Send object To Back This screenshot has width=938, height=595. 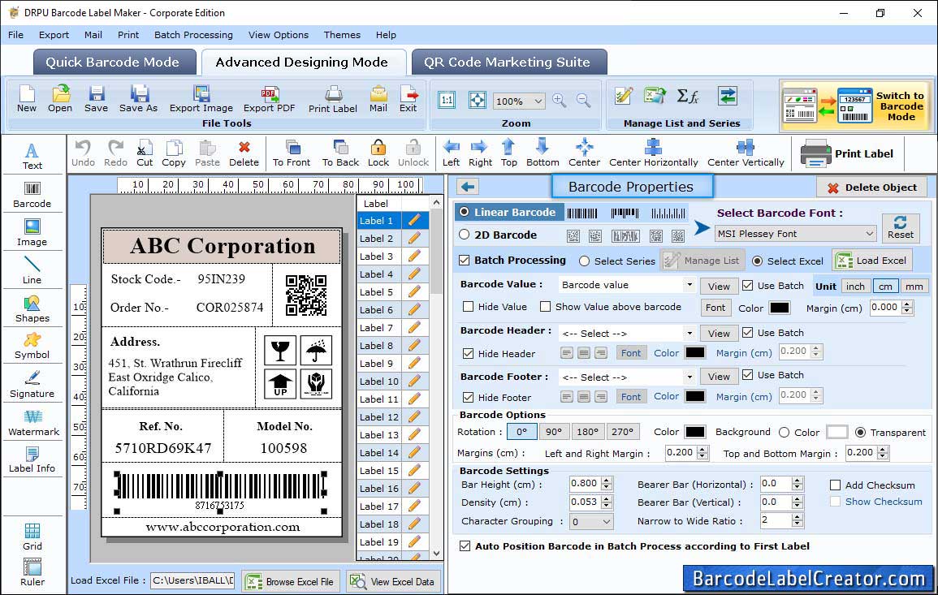[x=340, y=153]
